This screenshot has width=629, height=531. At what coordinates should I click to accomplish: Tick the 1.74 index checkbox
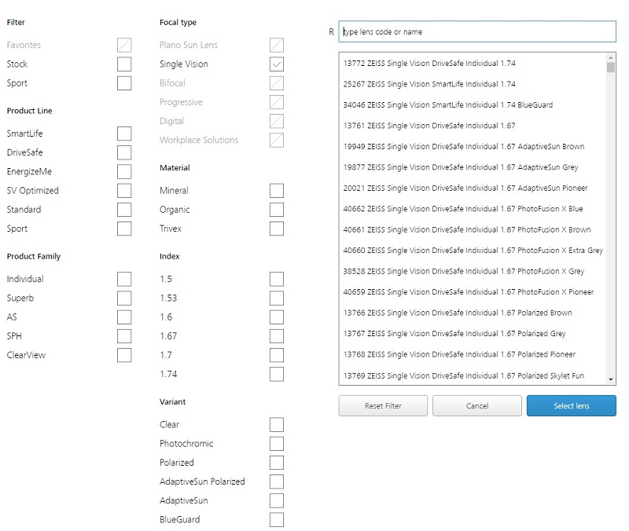point(276,374)
